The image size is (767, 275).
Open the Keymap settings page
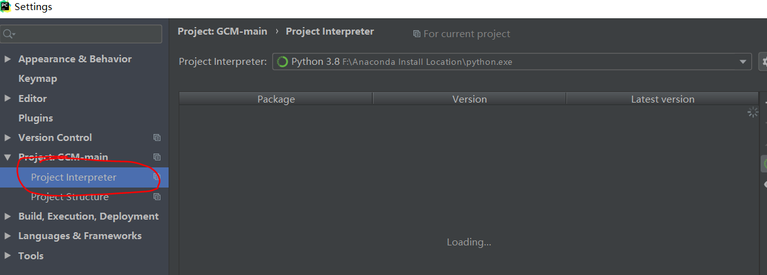click(x=38, y=79)
